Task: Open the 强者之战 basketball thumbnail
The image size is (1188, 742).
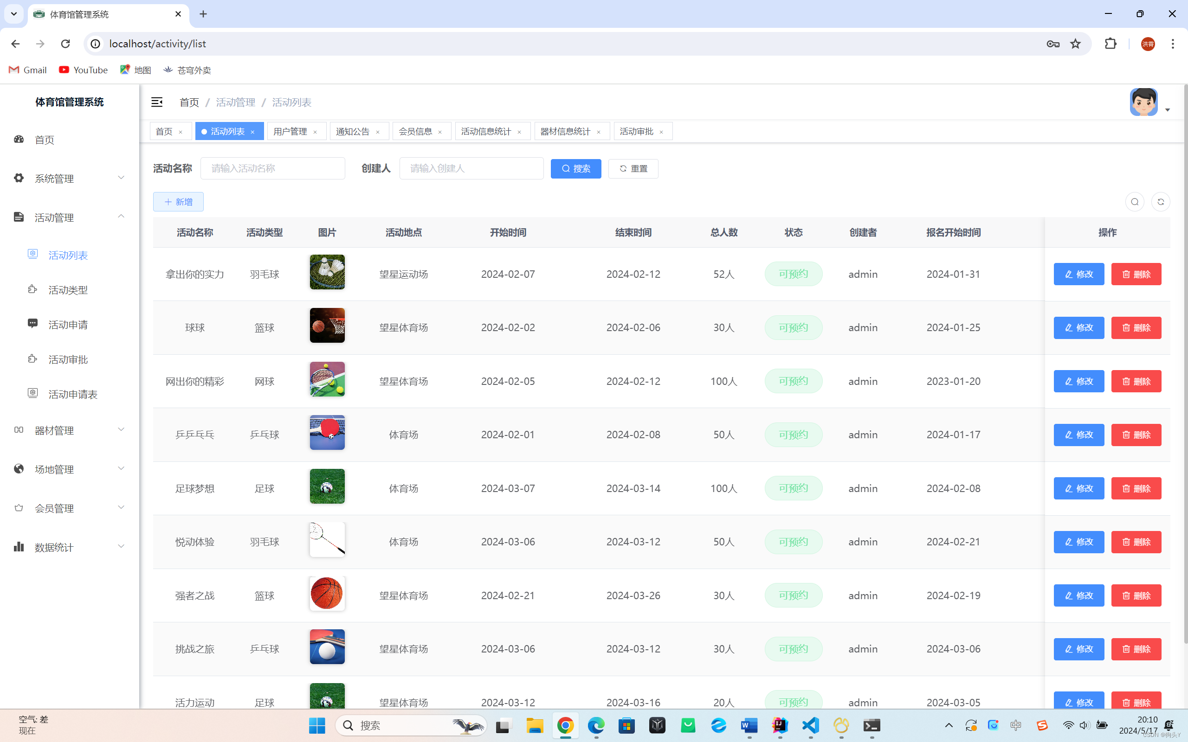Action: point(327,593)
